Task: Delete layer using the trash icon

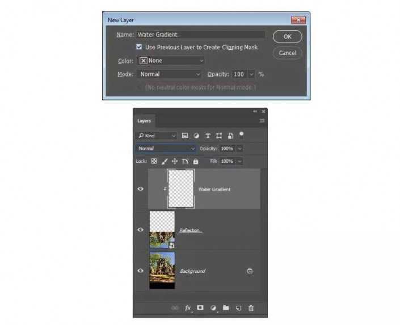Action: point(251,308)
